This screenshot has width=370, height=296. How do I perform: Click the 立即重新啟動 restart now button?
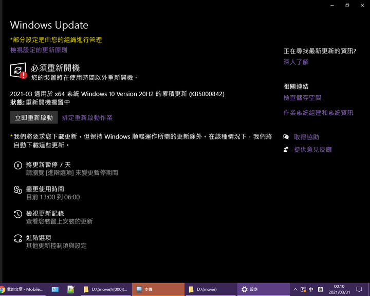[x=34, y=117]
